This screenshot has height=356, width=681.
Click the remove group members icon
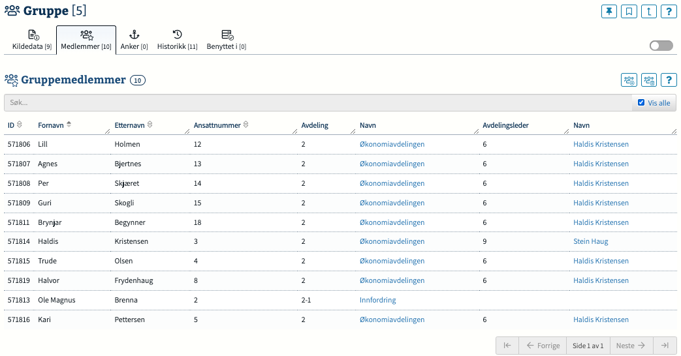(x=649, y=80)
